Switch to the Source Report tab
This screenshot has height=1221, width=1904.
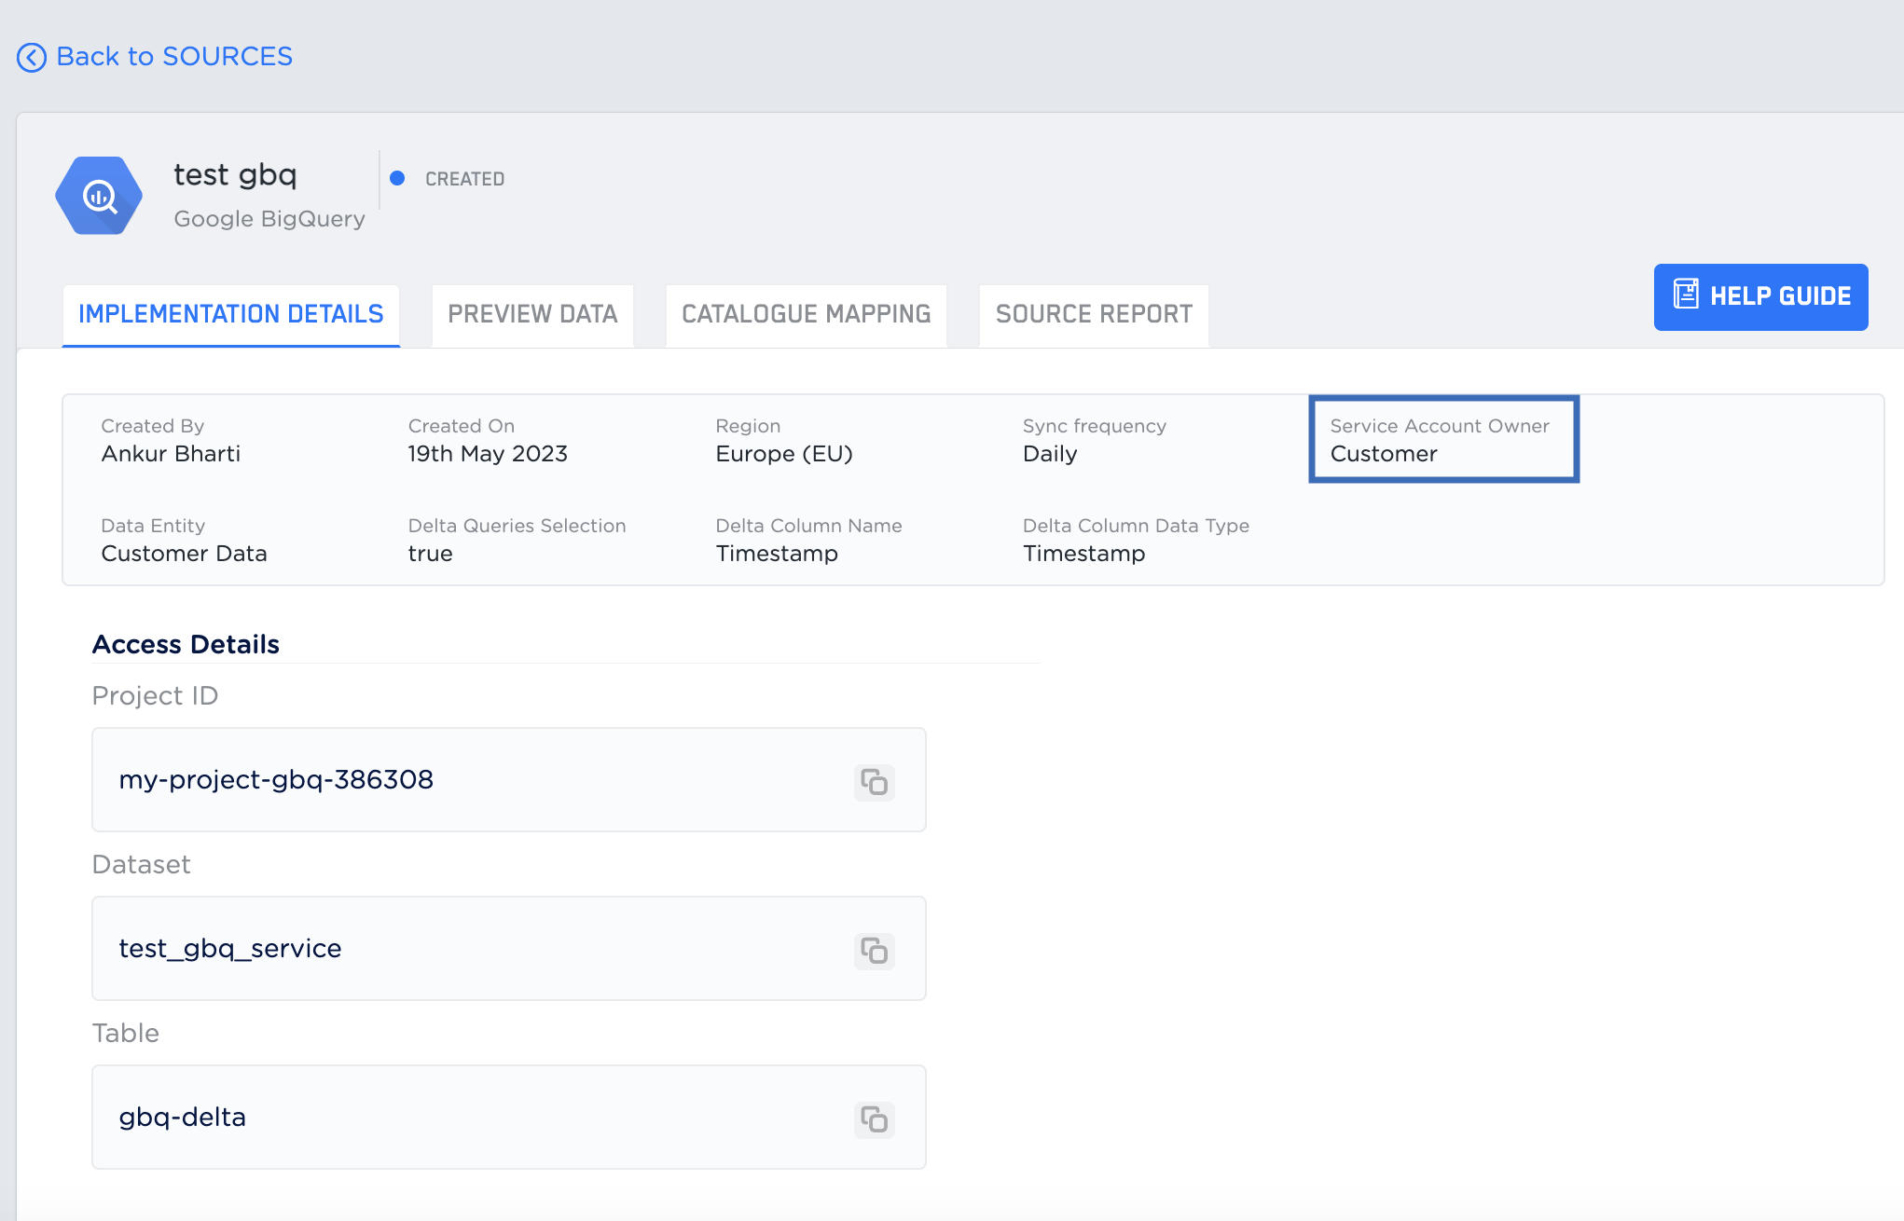[x=1094, y=315]
